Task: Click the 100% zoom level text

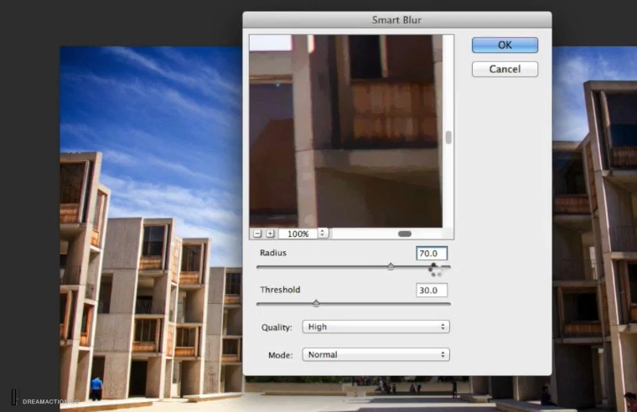Action: click(298, 234)
